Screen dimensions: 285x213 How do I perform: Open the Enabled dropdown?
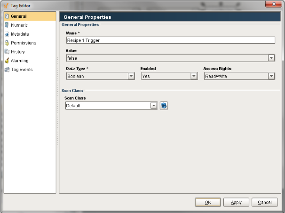pyautogui.click(x=193, y=76)
